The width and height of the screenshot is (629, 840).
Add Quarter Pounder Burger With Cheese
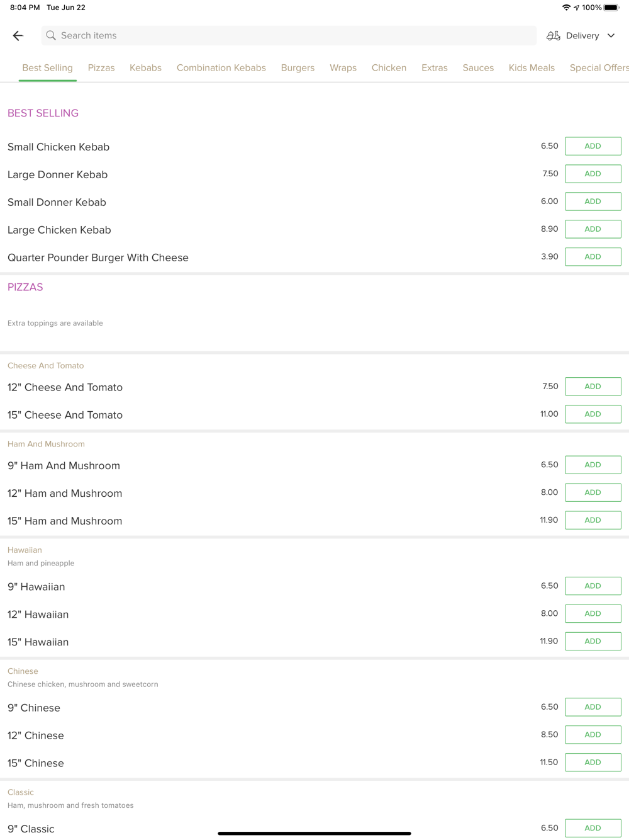[593, 257]
